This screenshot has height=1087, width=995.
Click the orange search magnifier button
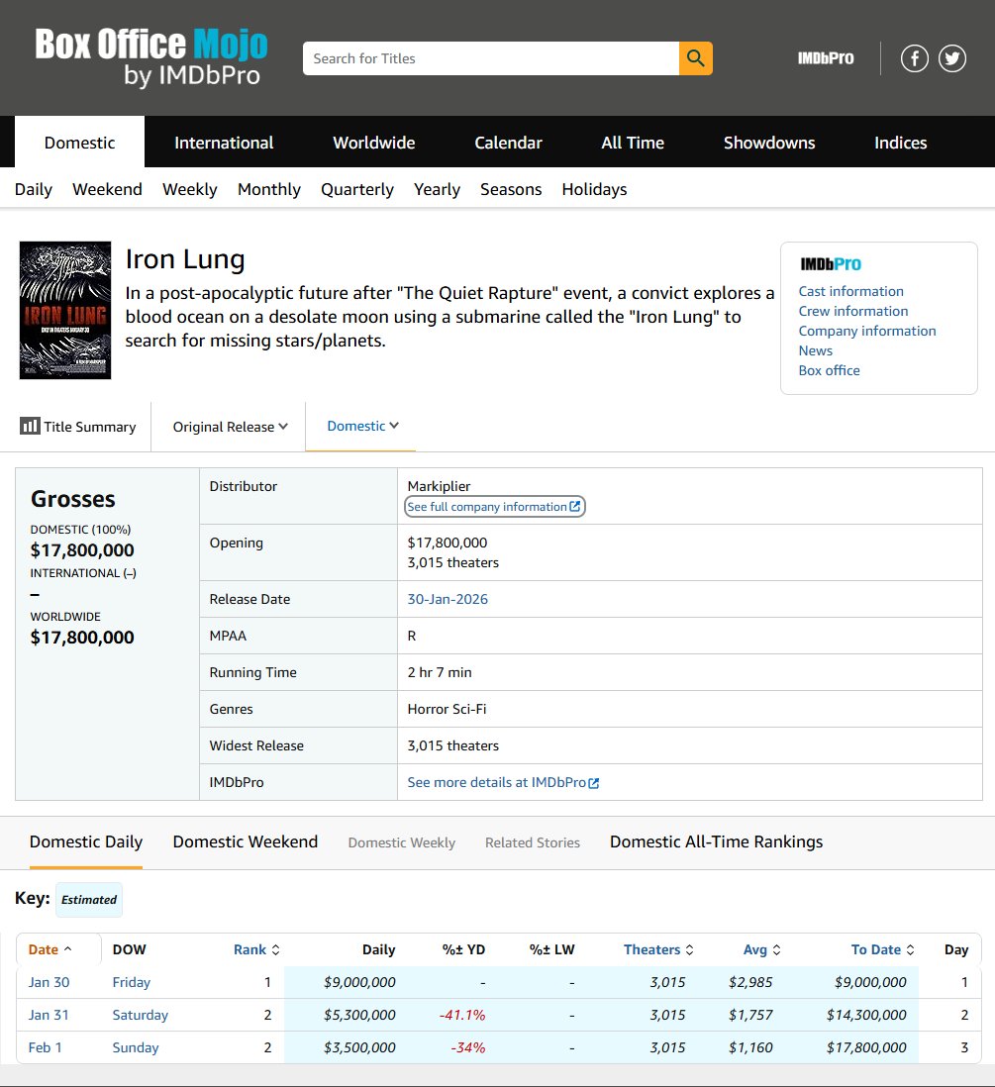click(695, 58)
